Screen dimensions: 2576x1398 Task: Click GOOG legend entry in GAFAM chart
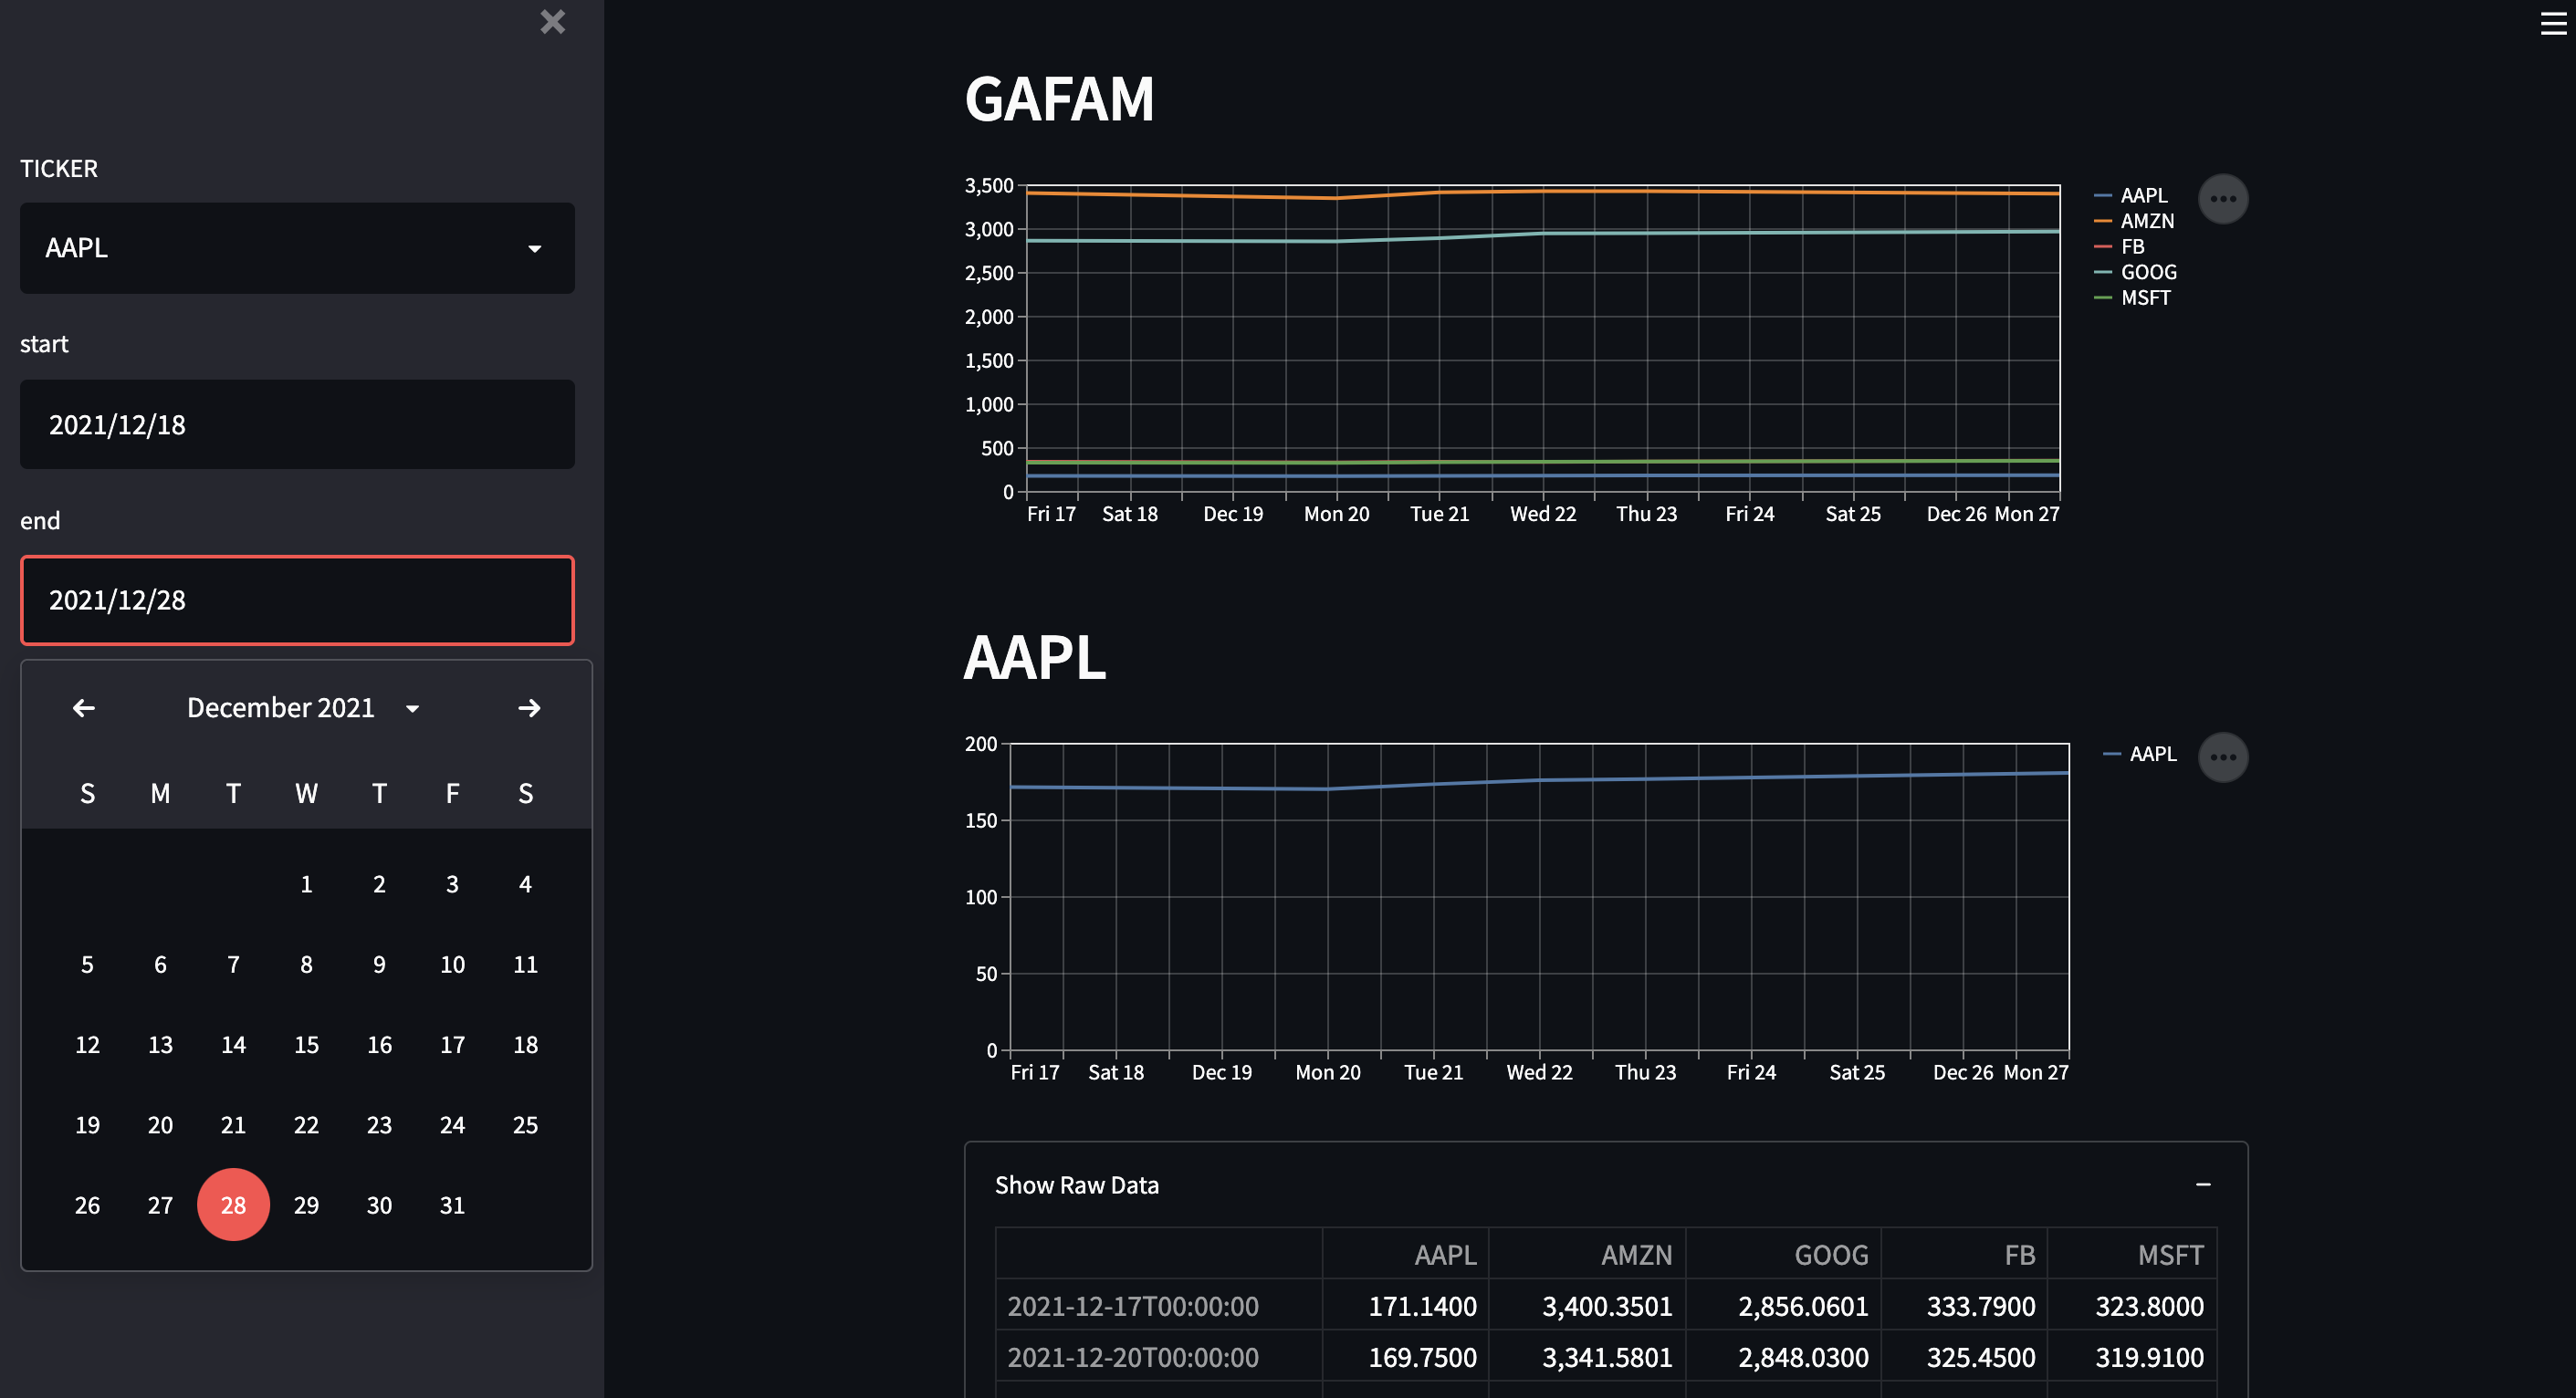click(x=2135, y=272)
